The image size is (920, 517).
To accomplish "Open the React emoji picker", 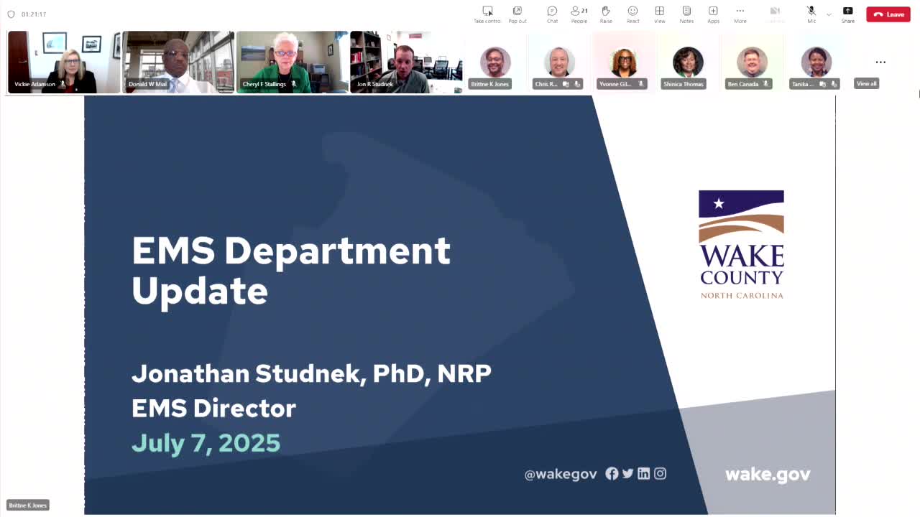I will (632, 14).
